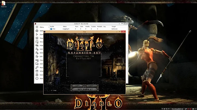197x110 pixels.
Task: Select the 'One' profile name
Action: [54, 29]
